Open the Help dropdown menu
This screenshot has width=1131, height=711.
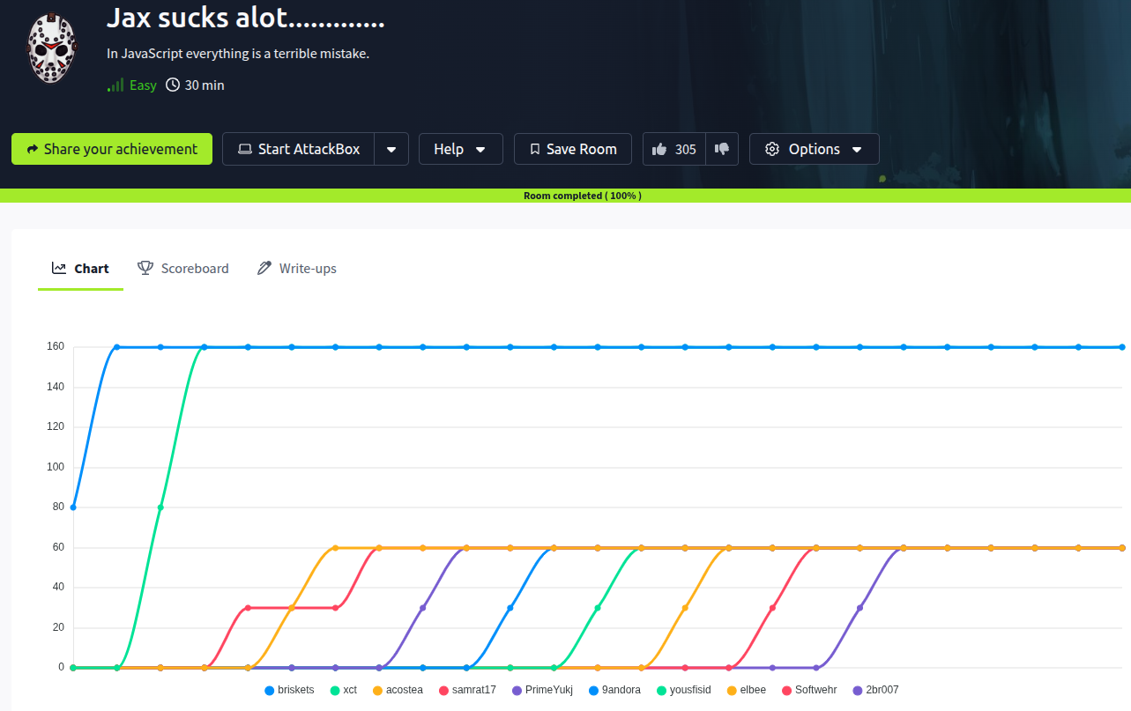click(x=460, y=150)
